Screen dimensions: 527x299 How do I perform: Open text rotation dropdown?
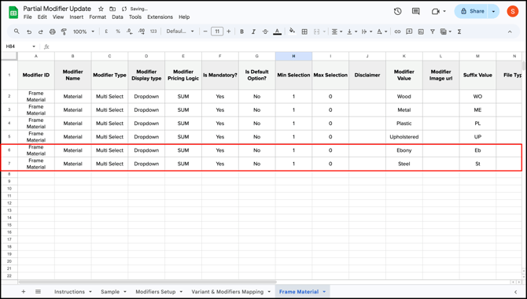381,31
